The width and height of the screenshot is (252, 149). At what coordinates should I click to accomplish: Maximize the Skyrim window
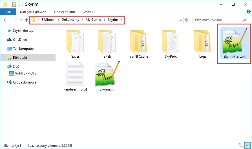[x=233, y=4]
